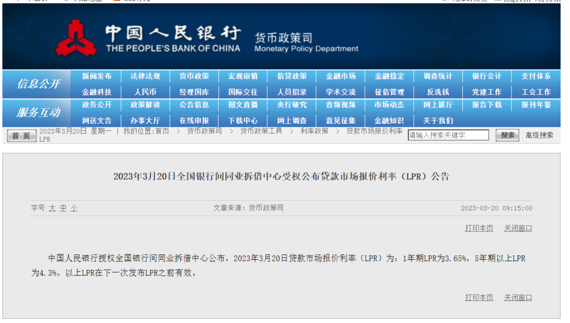Click the 搜索 search button

point(506,135)
